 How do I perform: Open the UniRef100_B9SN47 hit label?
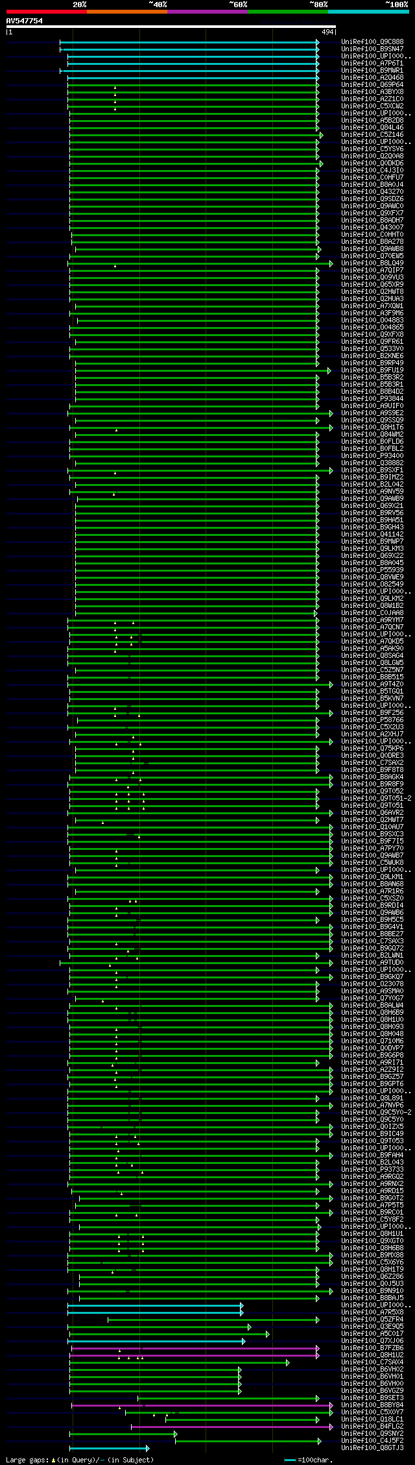coord(372,49)
